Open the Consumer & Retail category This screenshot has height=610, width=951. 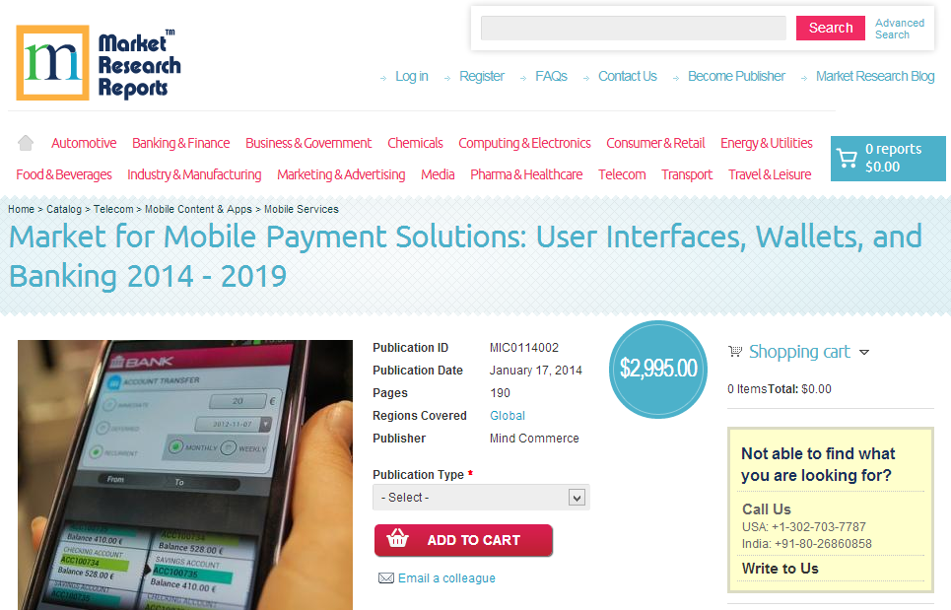click(x=655, y=143)
